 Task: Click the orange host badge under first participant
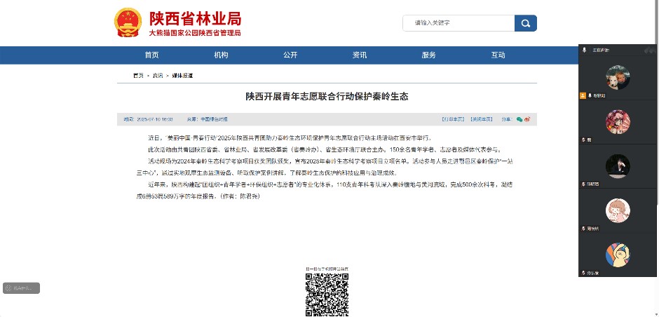pos(583,95)
